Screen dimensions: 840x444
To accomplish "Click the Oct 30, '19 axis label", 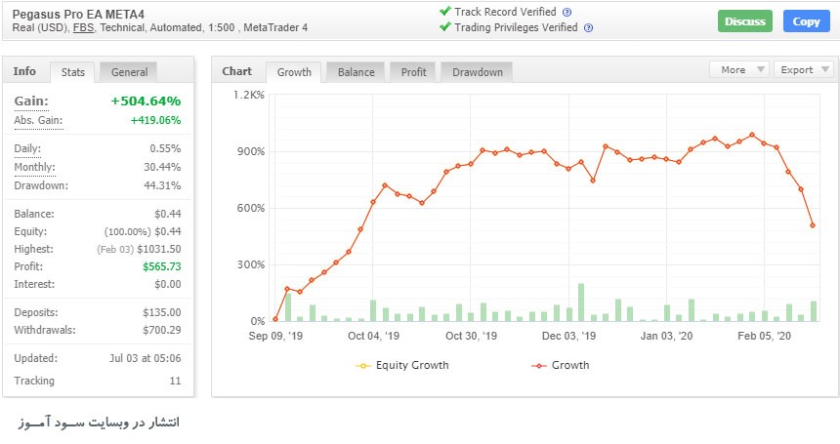I will [471, 336].
